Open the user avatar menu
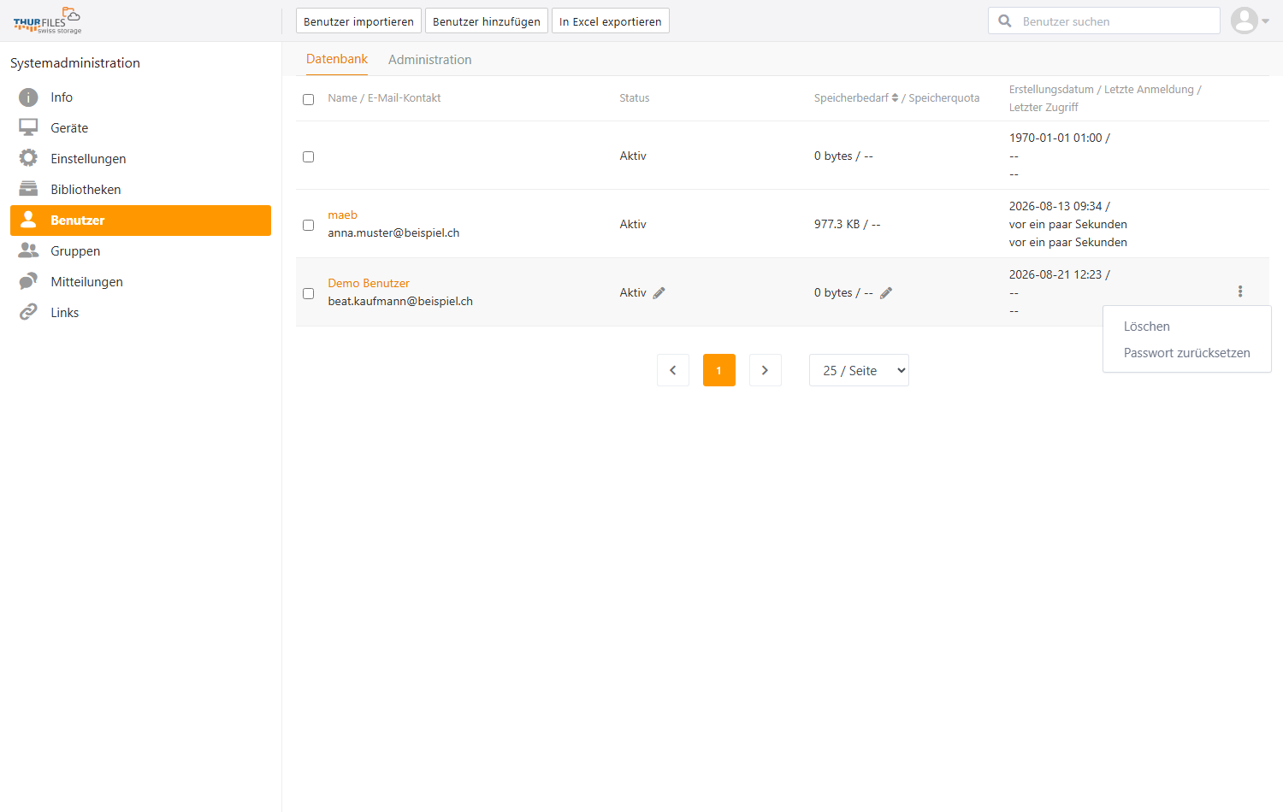1283x812 pixels. [x=1244, y=21]
